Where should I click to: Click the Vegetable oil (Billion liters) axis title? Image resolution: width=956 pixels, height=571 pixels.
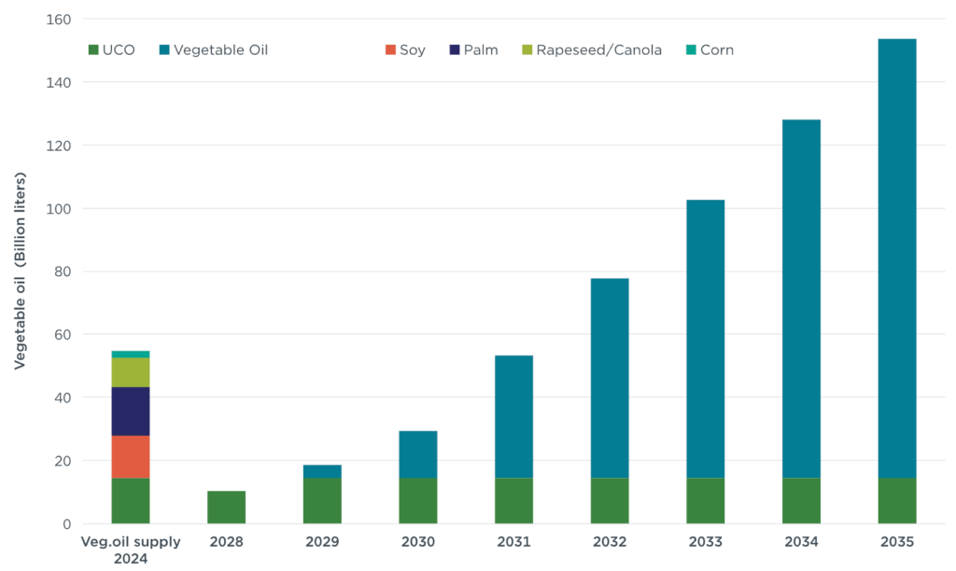(19, 271)
